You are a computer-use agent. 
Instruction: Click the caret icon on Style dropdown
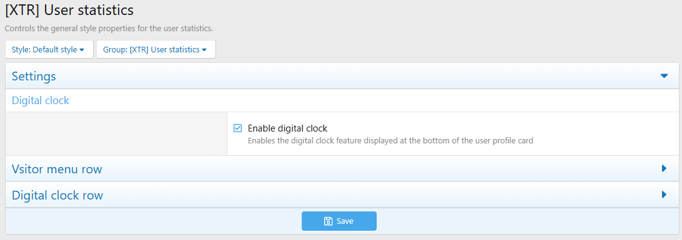coord(81,50)
